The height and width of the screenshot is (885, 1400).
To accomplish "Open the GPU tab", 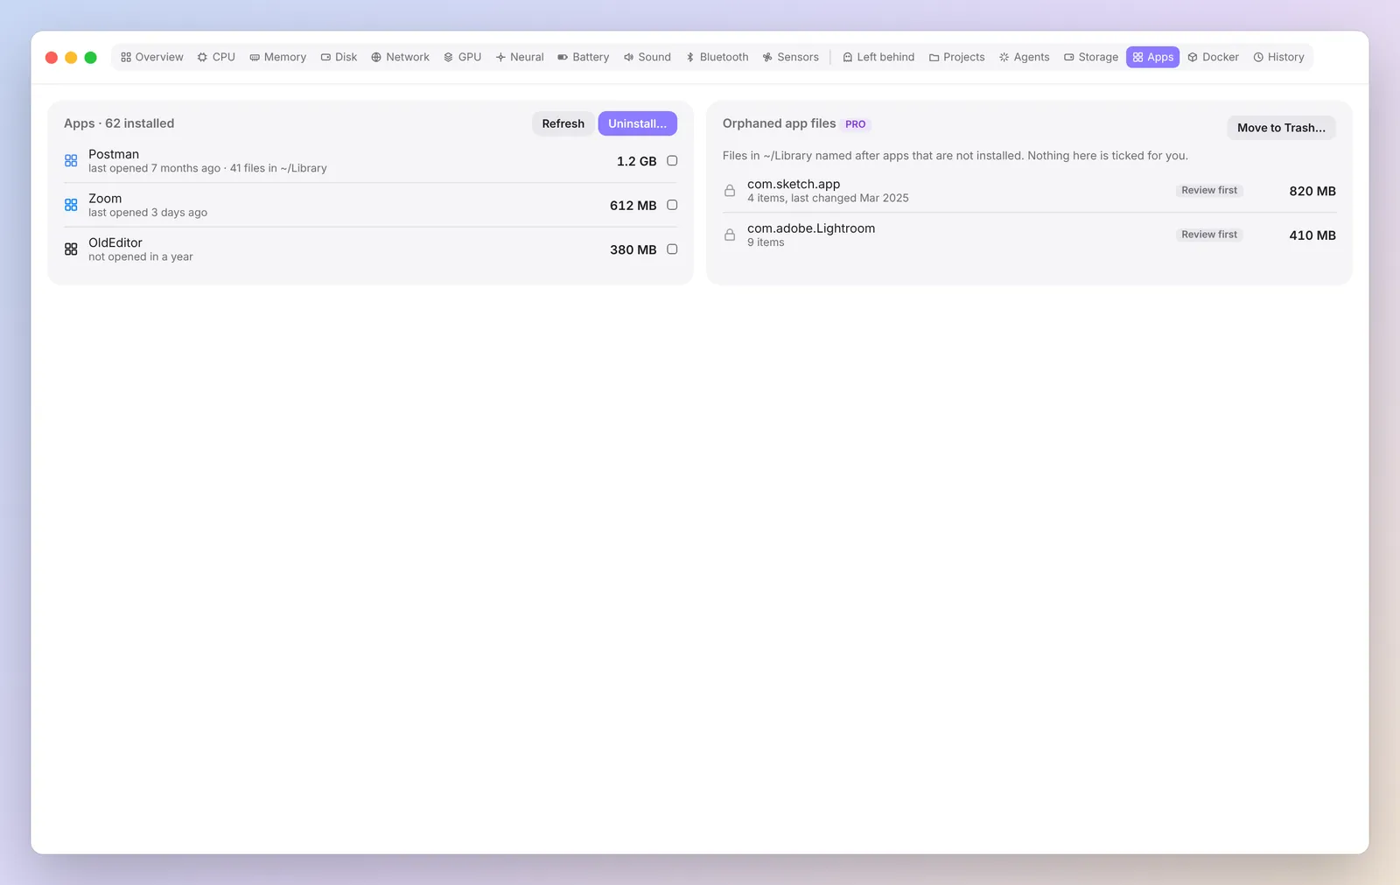I will click(463, 57).
